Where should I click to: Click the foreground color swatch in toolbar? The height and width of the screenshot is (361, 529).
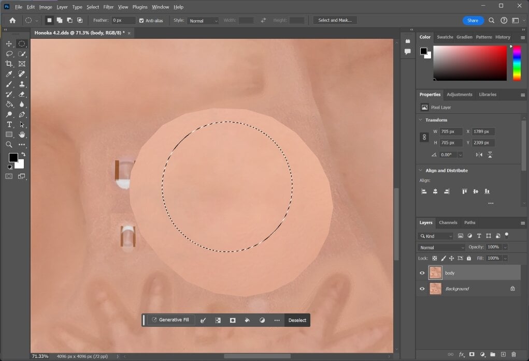coord(13,157)
